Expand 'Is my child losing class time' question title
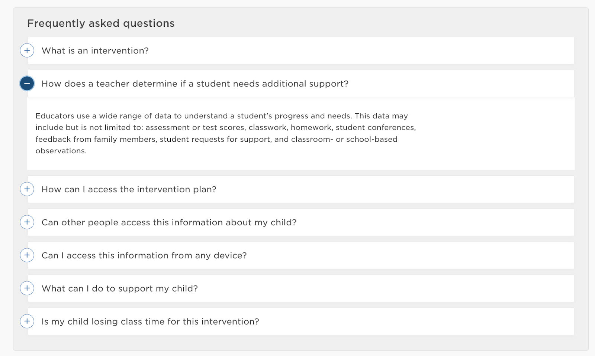 150,321
